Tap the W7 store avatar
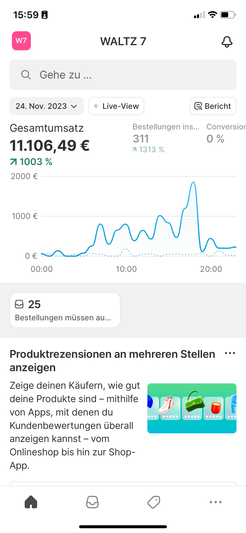The image size is (246, 533). tap(21, 41)
